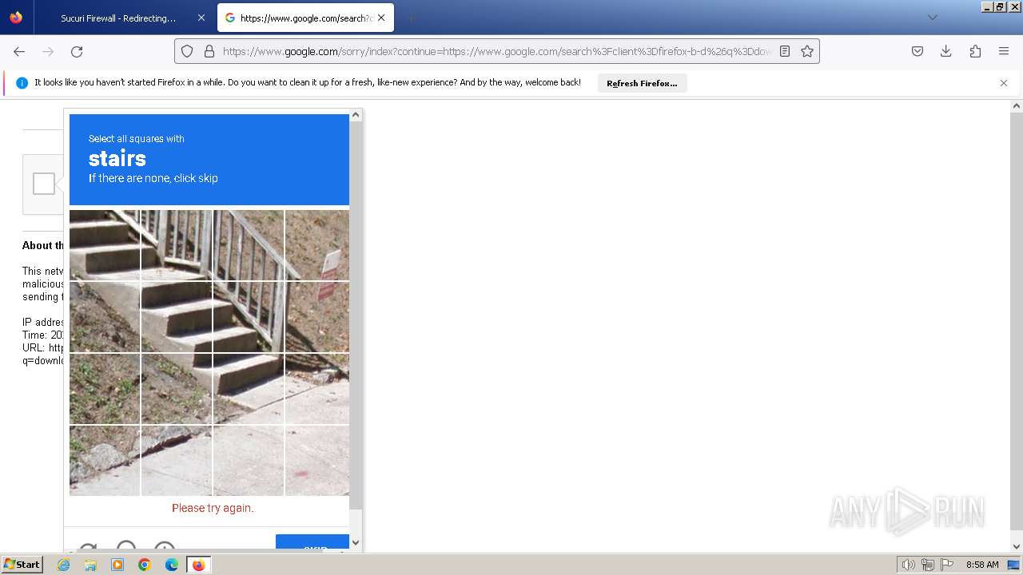View site security lock information
Viewport: 1023px width, 575px height.
(x=209, y=51)
